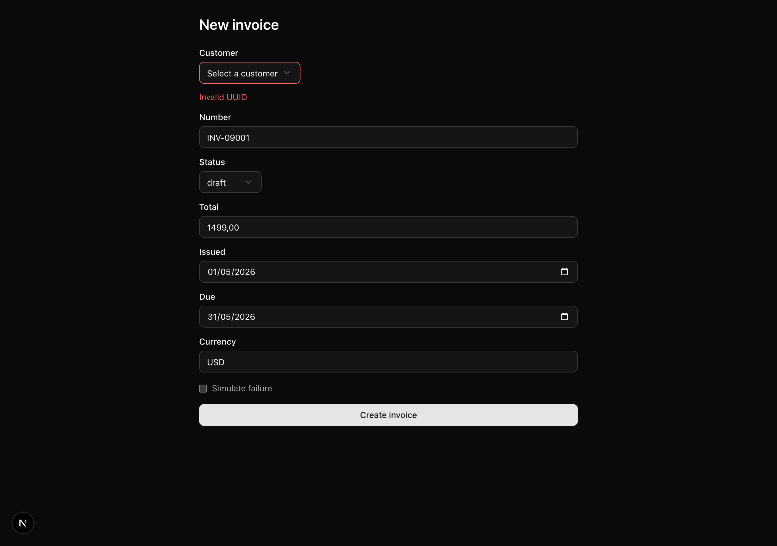Click the New invoice heading
777x546 pixels.
tap(239, 25)
